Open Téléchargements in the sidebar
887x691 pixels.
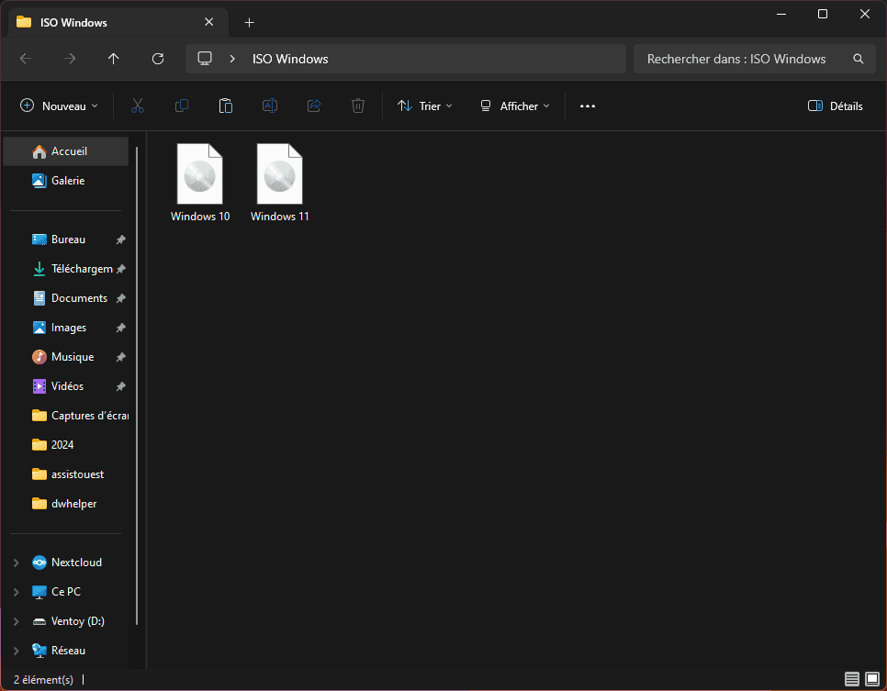(65, 269)
